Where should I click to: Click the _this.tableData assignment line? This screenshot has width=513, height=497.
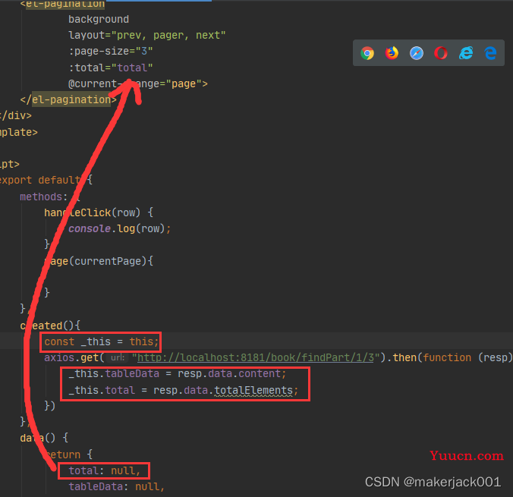click(178, 373)
